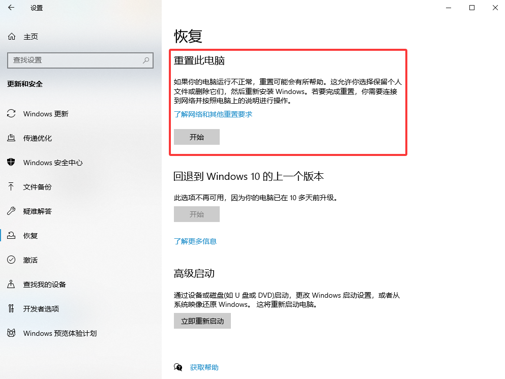Click 开始 under 重置此电脑
Screen dimensions: 505x379
(196, 137)
